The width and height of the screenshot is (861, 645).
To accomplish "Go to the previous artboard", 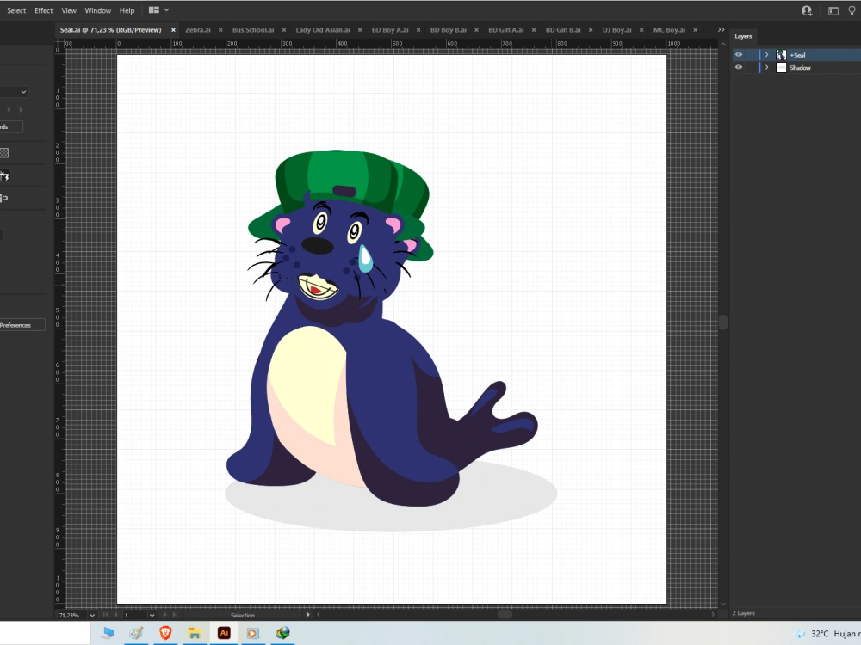I will click(x=115, y=615).
